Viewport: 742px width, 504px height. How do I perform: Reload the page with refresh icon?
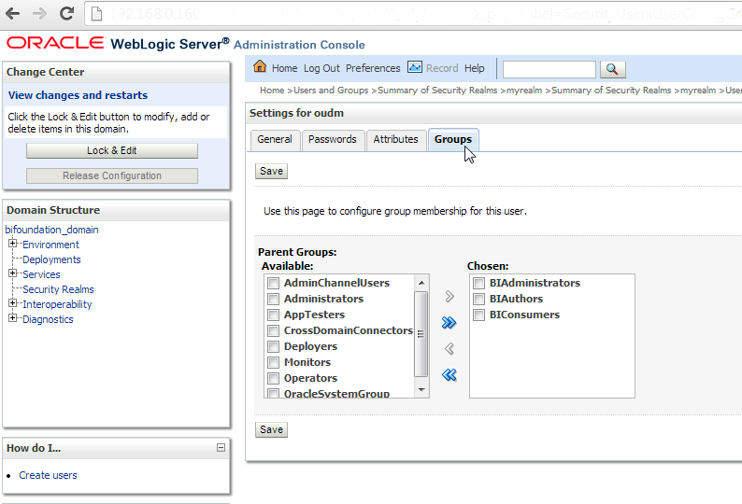coord(66,13)
